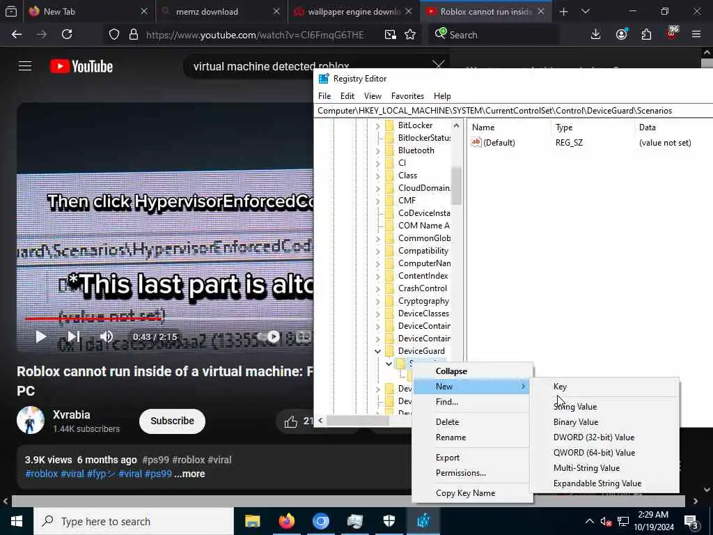The width and height of the screenshot is (713, 535).
Task: Open Registry Editor Help menu
Action: tap(442, 96)
